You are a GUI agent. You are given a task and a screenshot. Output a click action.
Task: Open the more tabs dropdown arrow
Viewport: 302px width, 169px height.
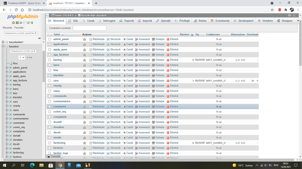[298, 21]
